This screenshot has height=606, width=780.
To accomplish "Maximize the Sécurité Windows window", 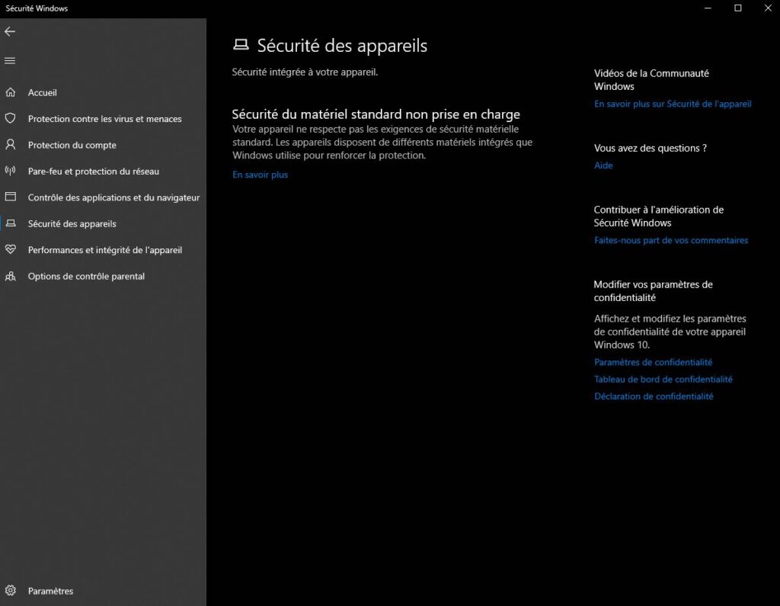I will tap(737, 8).
